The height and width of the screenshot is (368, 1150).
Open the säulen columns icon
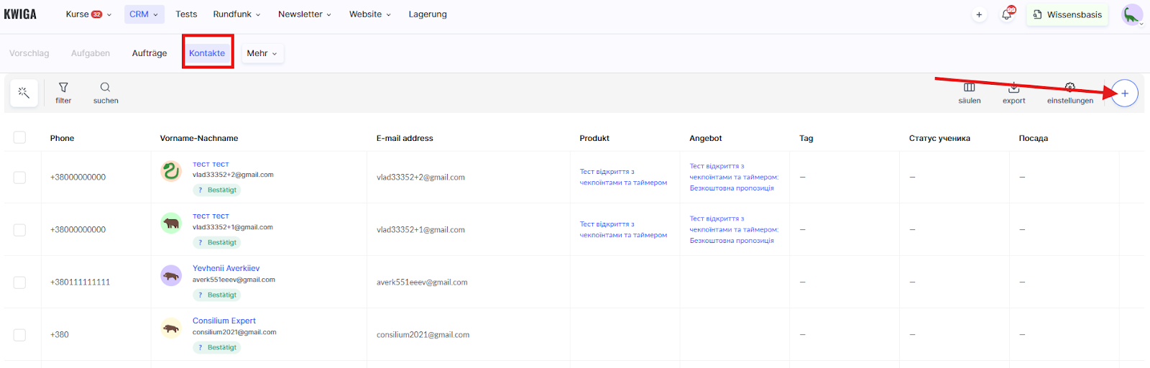pos(969,88)
